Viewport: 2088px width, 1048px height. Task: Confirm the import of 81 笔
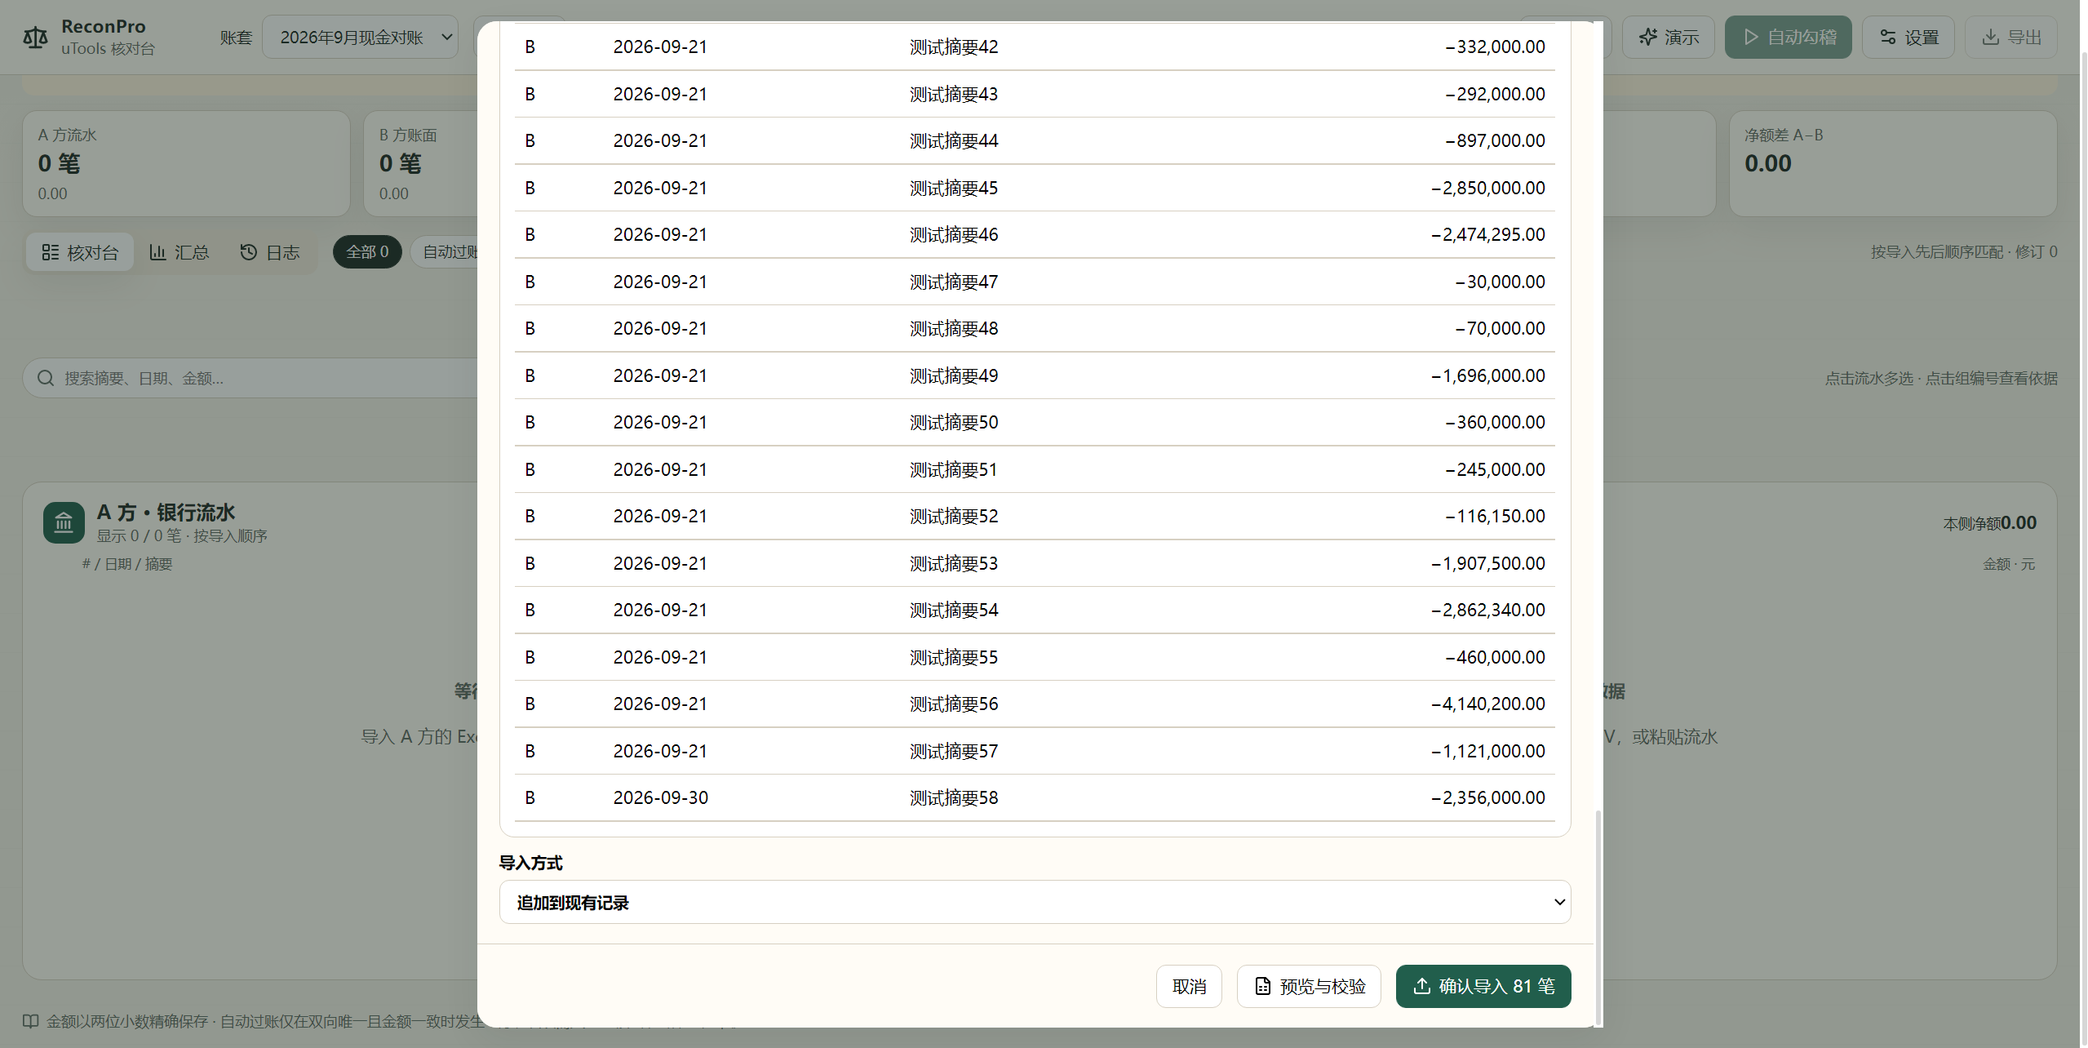point(1483,986)
